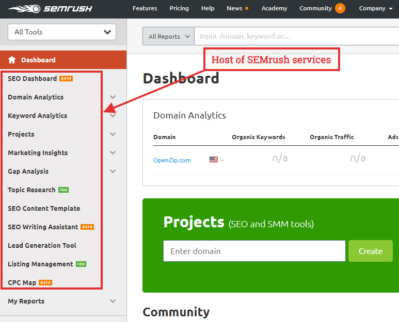Expand My Reports chevron
The width and height of the screenshot is (399, 322).
tap(113, 301)
